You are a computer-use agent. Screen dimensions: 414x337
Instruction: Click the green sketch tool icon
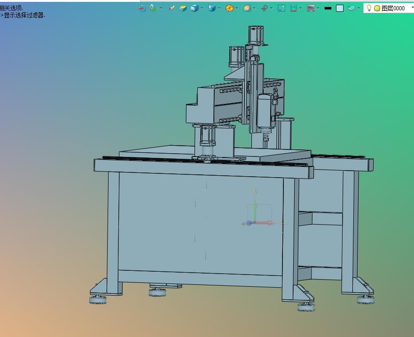click(154, 8)
